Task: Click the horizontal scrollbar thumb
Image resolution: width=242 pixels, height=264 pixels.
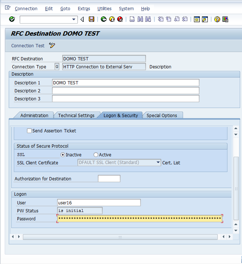Action: click(120, 237)
